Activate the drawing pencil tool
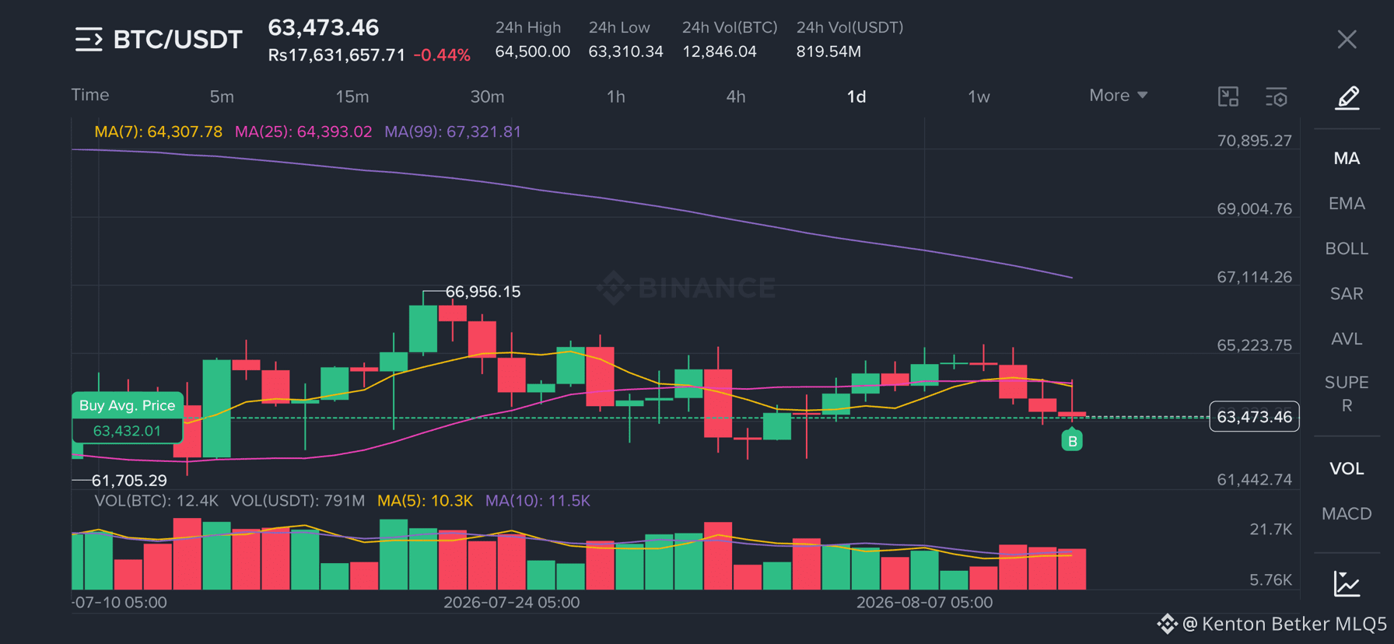The image size is (1394, 644). click(x=1347, y=98)
